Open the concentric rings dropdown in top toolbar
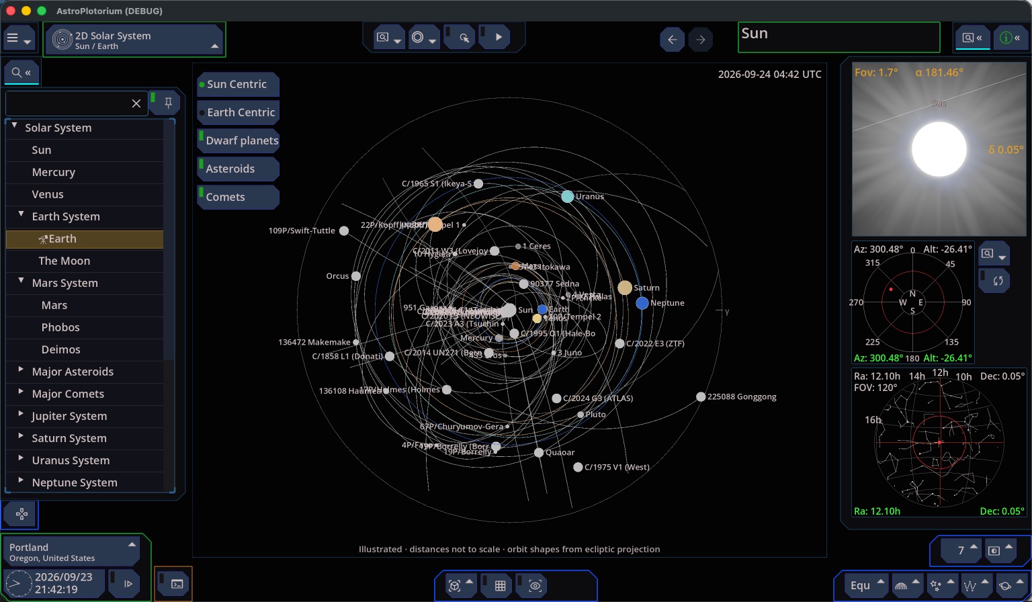The width and height of the screenshot is (1032, 602). click(x=424, y=38)
